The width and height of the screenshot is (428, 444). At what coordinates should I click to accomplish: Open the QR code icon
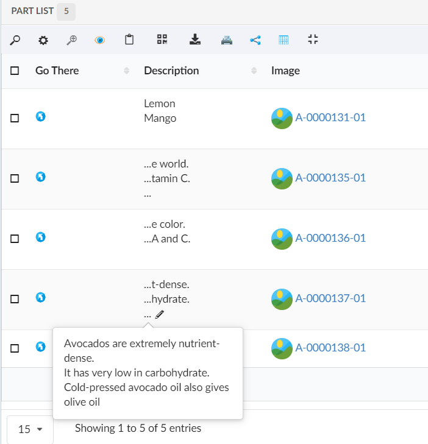(x=162, y=40)
